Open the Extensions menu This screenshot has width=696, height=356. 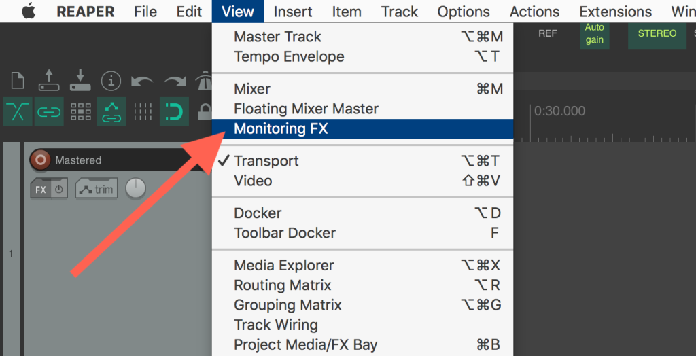[x=616, y=12]
